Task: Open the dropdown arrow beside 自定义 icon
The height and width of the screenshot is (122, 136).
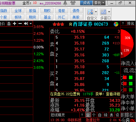Action: tap(96, 12)
